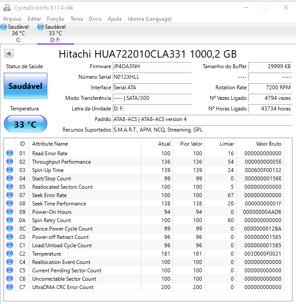
Task: Open the Ajuda menu
Action: click(115, 19)
